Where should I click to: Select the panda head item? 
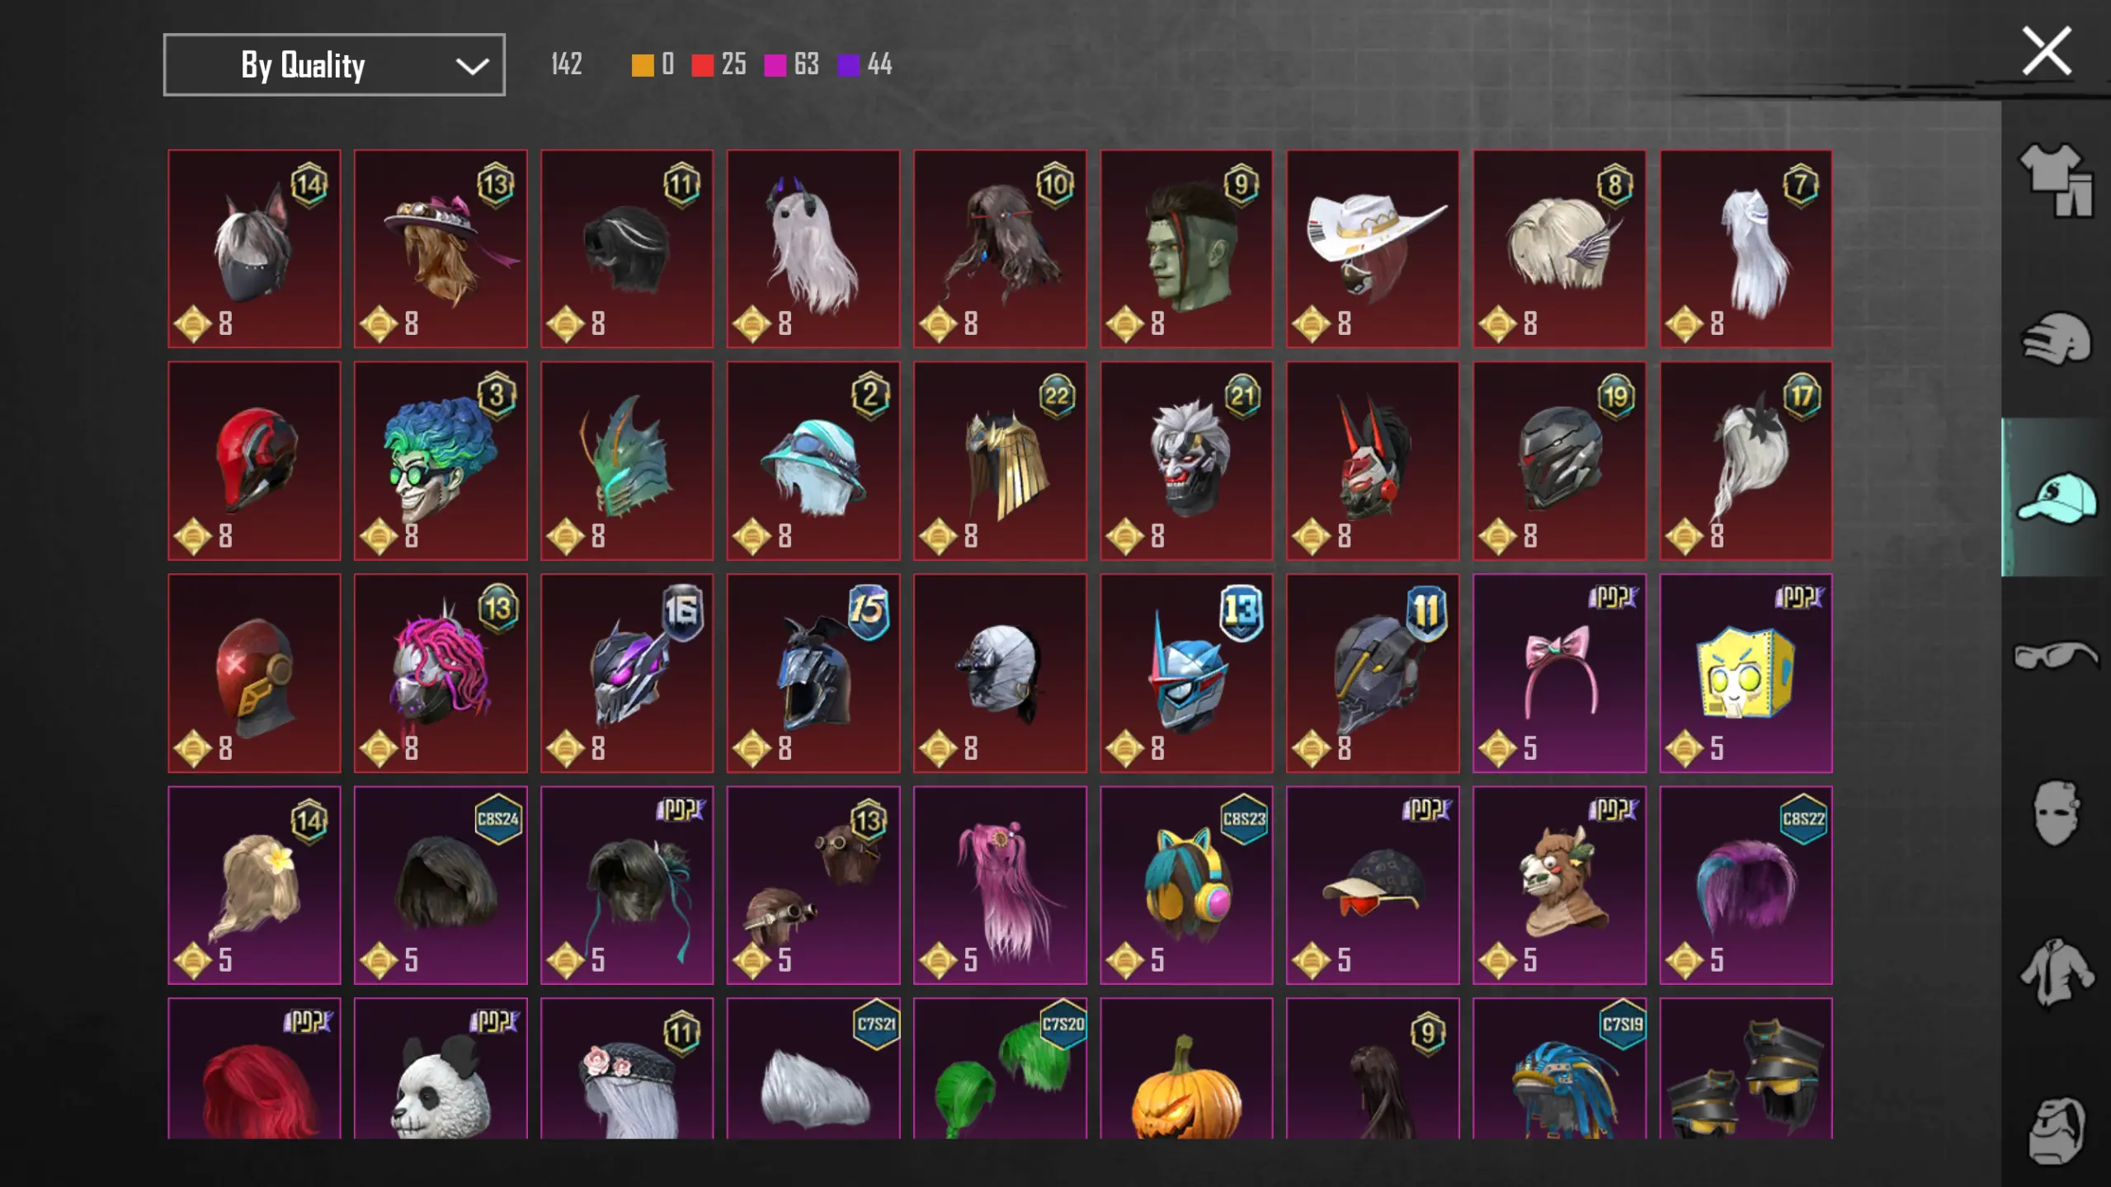click(441, 1069)
